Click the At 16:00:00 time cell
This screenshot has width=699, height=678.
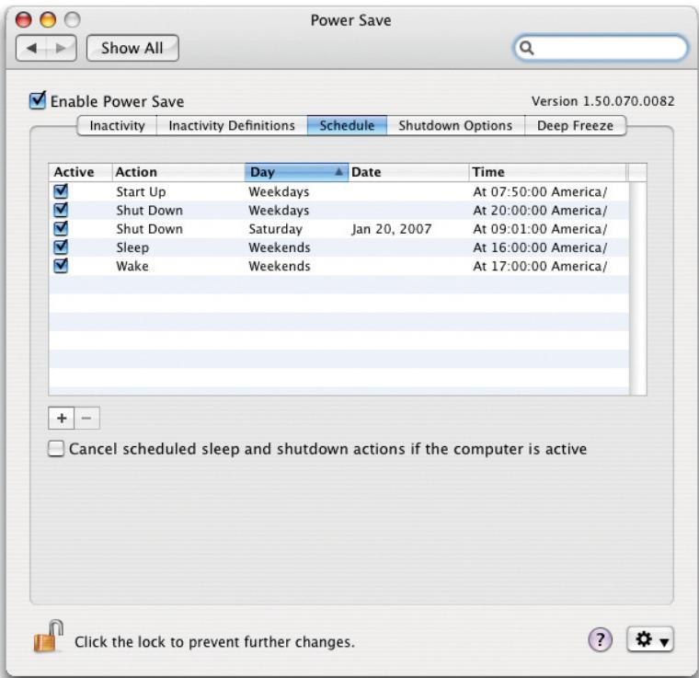point(540,247)
